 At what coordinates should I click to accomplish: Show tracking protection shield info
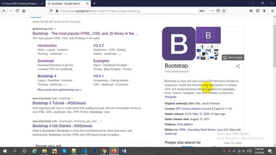pos(51,11)
